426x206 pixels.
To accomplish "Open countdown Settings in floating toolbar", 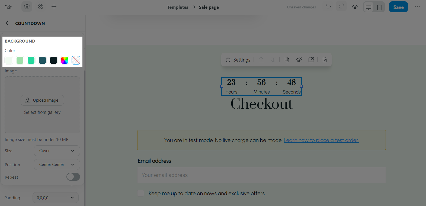I will pos(238,60).
